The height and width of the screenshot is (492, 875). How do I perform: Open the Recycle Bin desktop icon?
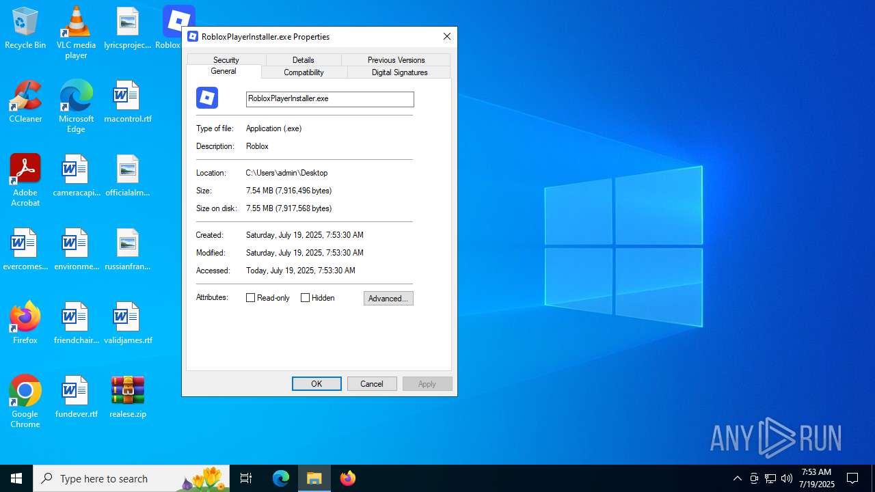[25, 28]
